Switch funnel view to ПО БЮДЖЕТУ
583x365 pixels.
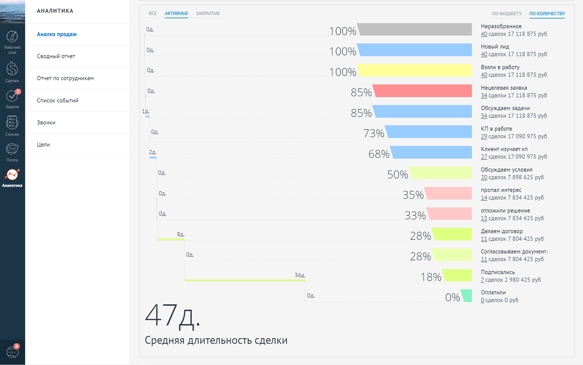[507, 14]
